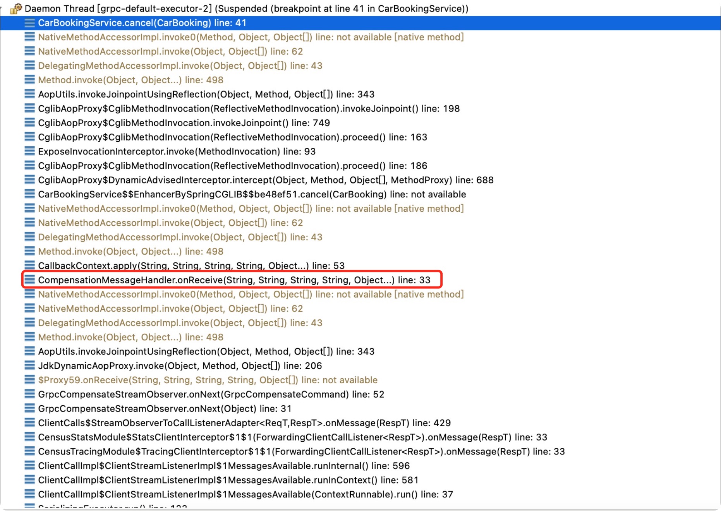Click frame icon beside CallbackContext.apply line: 53
721x511 pixels.
point(29,266)
